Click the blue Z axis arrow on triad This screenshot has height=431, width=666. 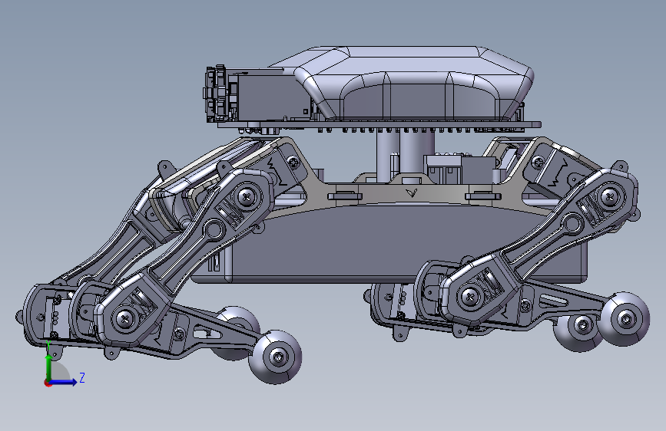coord(64,382)
